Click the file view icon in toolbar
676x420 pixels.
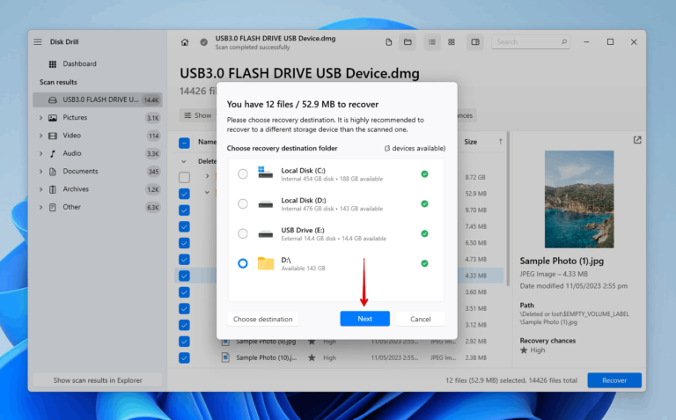tap(388, 42)
